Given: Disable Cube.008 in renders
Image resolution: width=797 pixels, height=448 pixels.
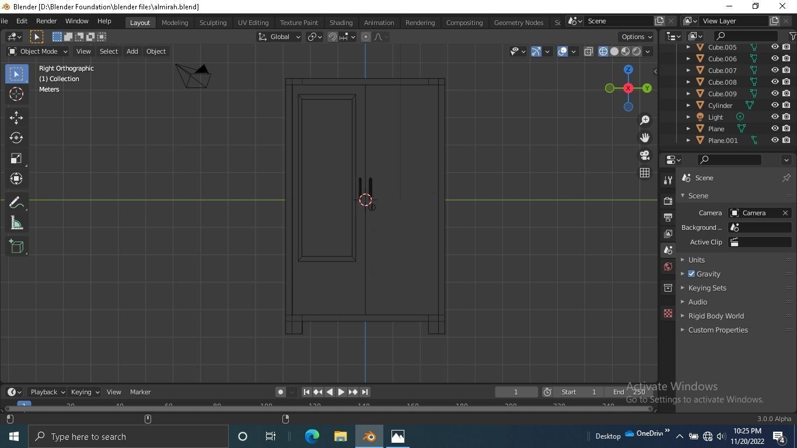Looking at the screenshot, I should 786,82.
